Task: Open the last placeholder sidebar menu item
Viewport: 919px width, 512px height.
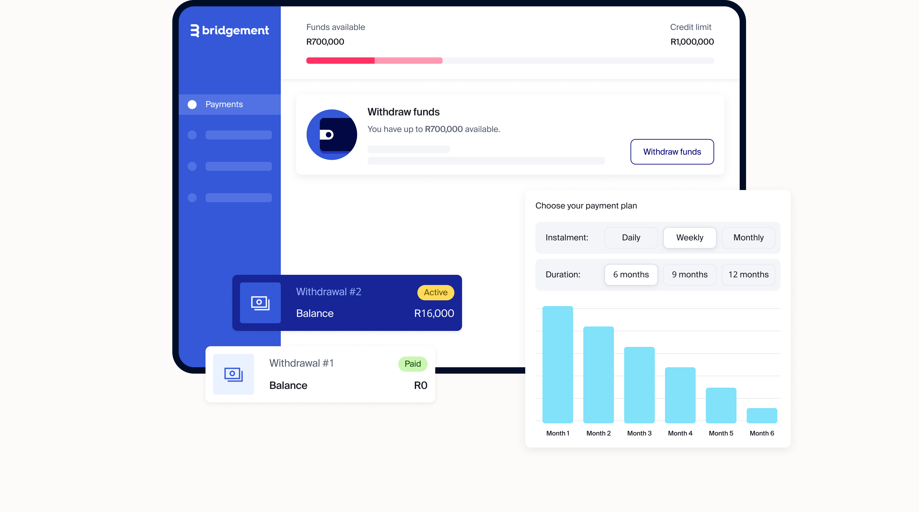Action: (x=238, y=198)
